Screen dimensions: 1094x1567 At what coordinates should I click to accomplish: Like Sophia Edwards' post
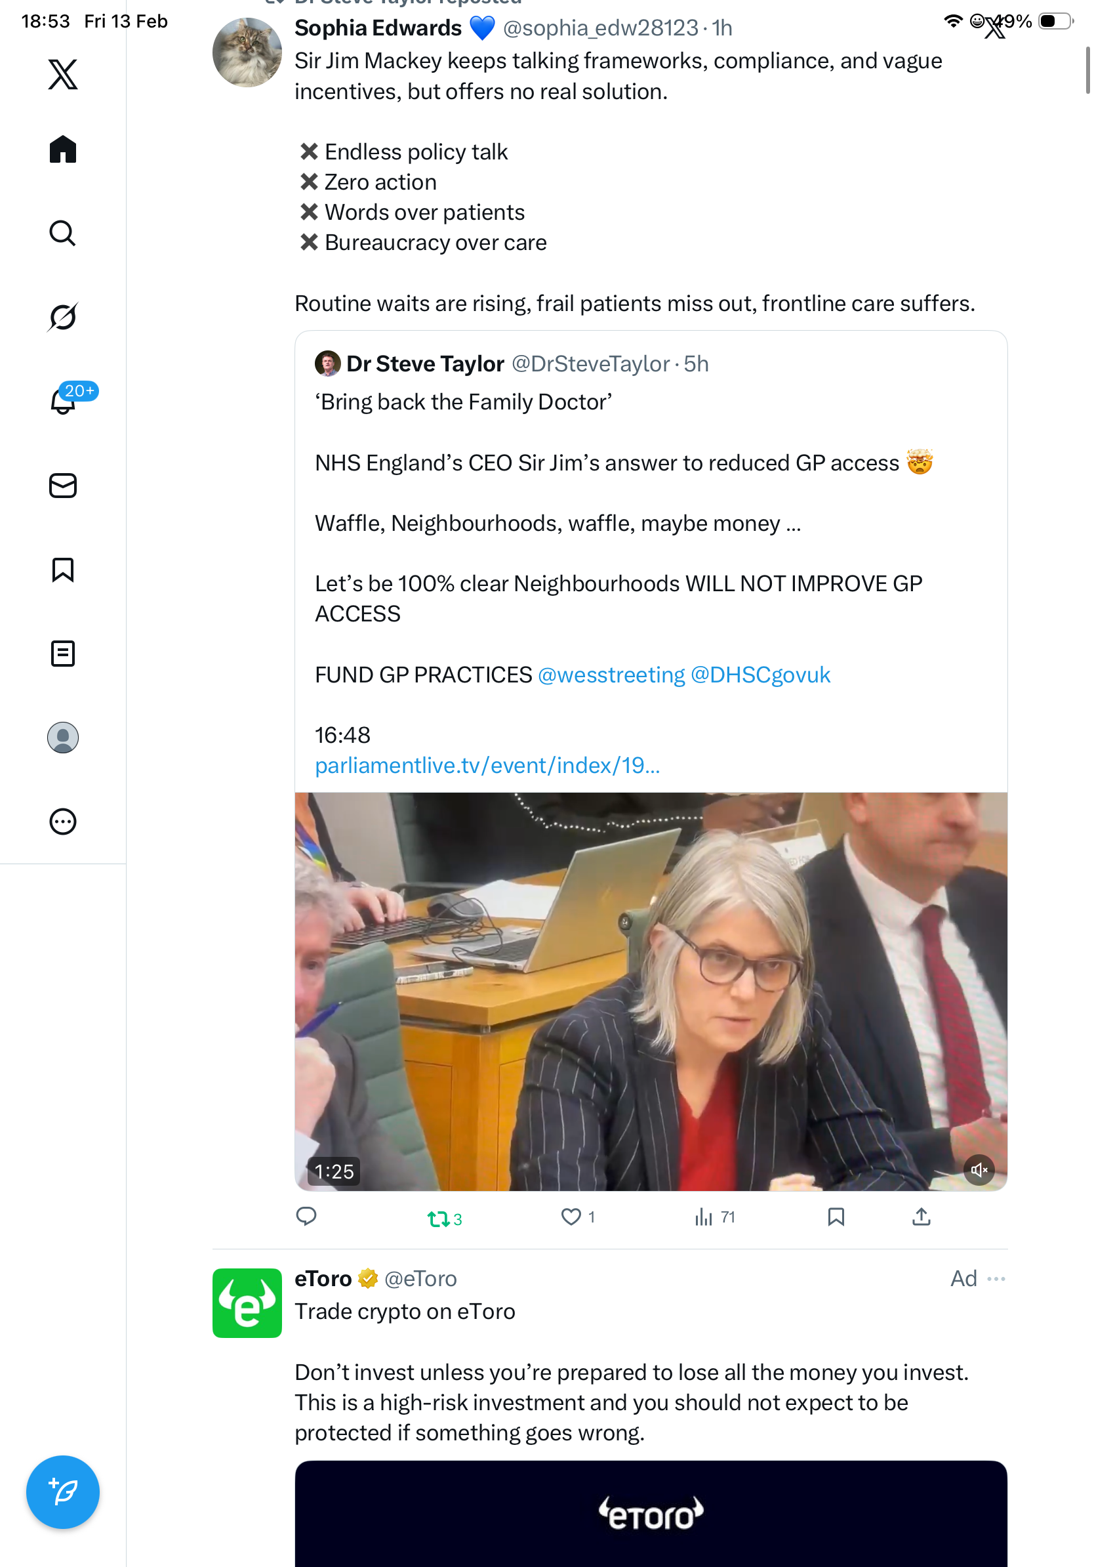(571, 1217)
